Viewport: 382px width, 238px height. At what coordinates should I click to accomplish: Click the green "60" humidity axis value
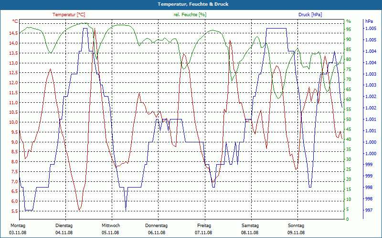point(349,99)
